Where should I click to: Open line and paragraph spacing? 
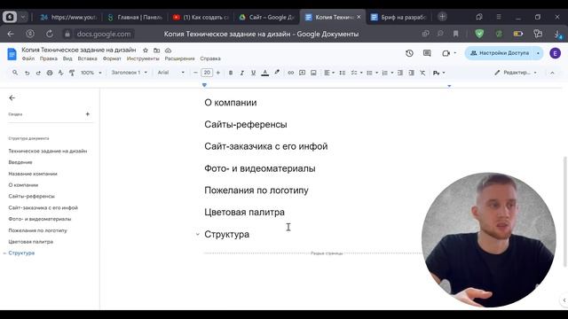(342, 73)
